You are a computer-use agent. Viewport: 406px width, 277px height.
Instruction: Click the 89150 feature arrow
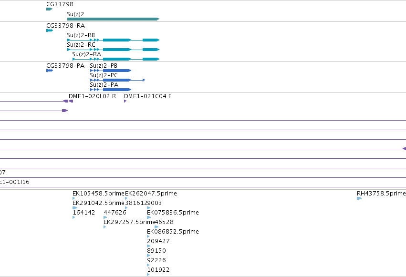tap(149, 256)
